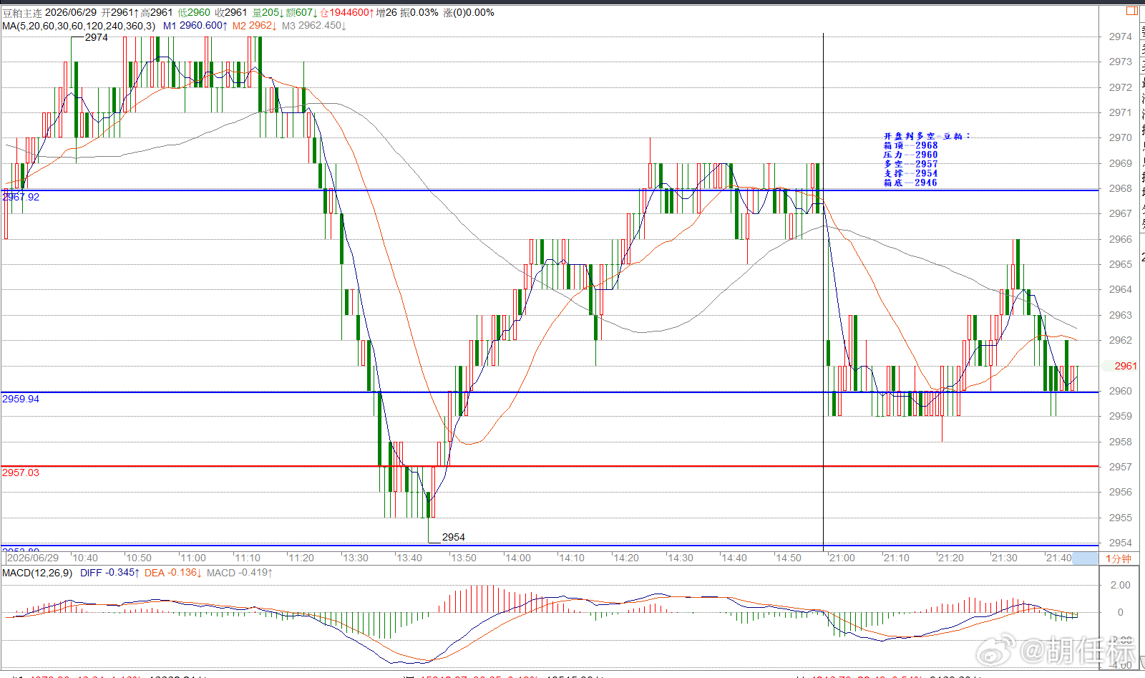Click the highlighted 2961 current price tag

pyautogui.click(x=1126, y=366)
